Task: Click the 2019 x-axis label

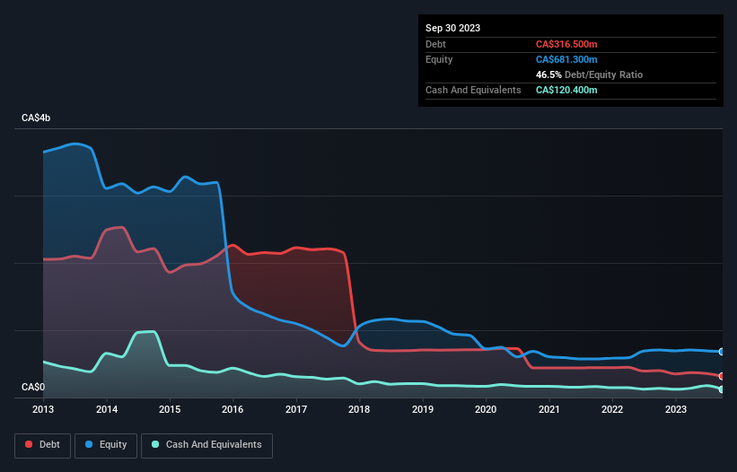Action: pos(423,409)
